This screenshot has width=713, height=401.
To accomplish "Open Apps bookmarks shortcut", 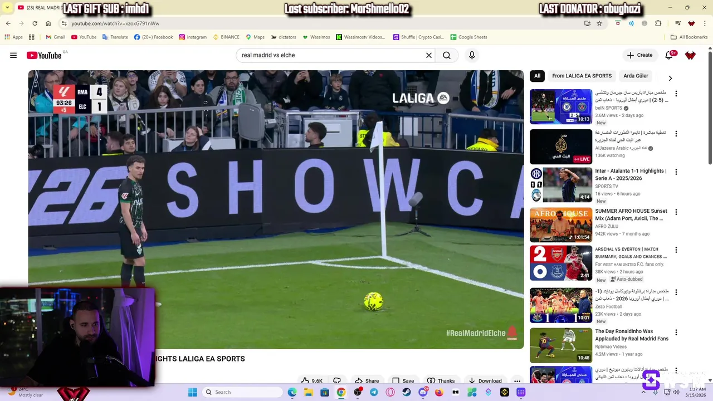I will pyautogui.click(x=13, y=37).
